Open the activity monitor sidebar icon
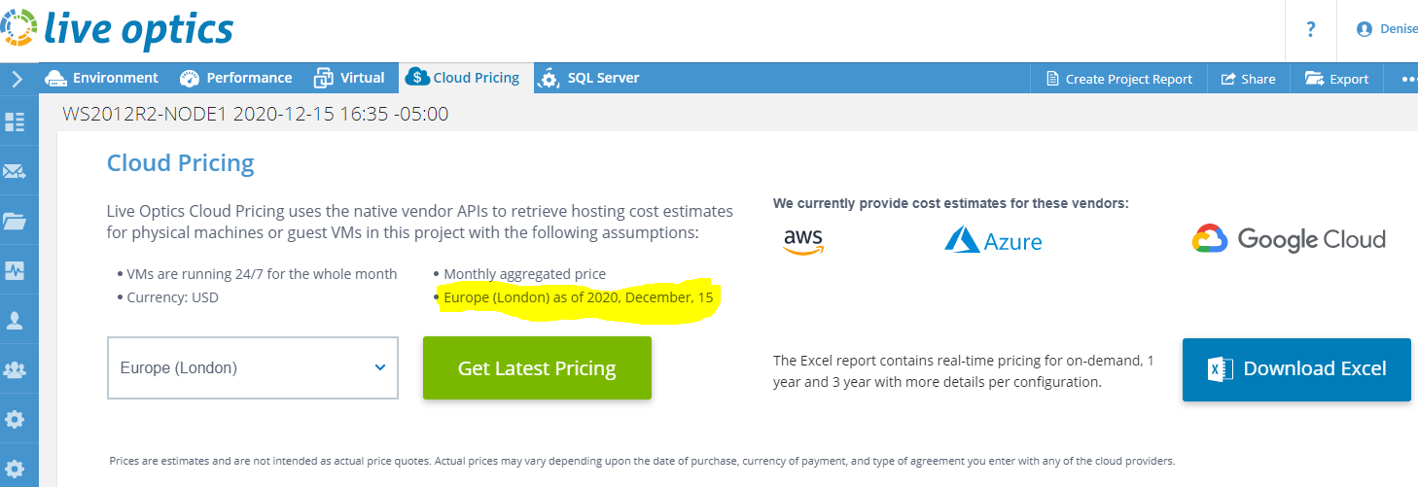 (x=16, y=270)
